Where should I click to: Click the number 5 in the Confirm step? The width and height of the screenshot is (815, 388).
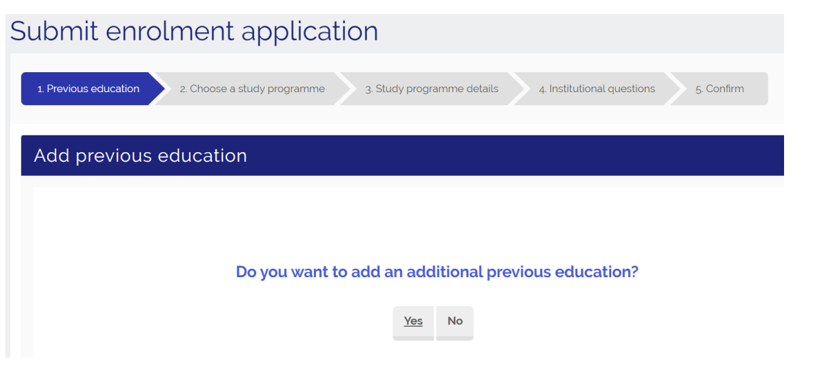coord(698,89)
